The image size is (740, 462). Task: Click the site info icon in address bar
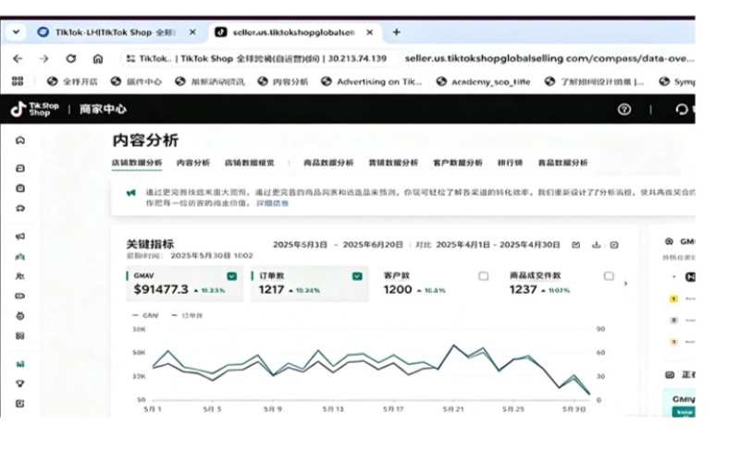(129, 58)
